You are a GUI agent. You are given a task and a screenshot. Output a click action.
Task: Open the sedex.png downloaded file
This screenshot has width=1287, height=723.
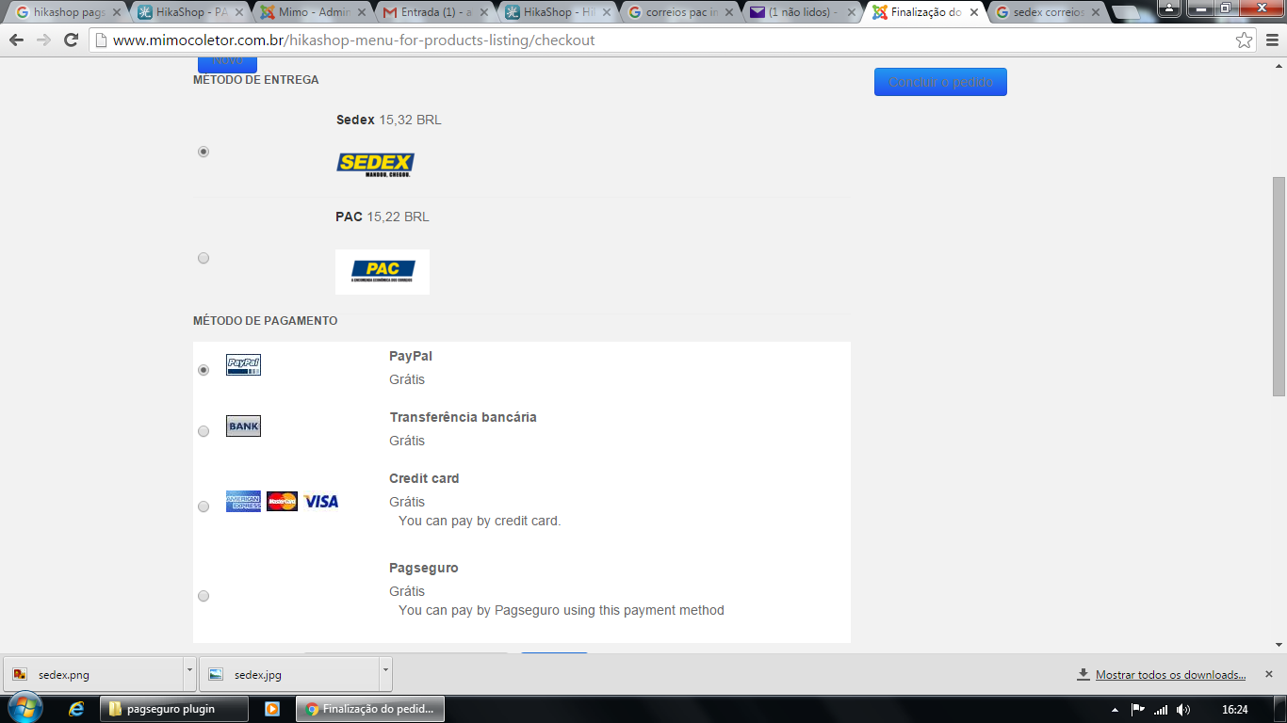[94, 674]
